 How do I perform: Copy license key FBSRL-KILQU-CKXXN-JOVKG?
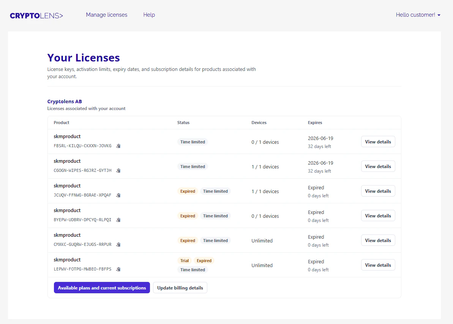(x=118, y=146)
